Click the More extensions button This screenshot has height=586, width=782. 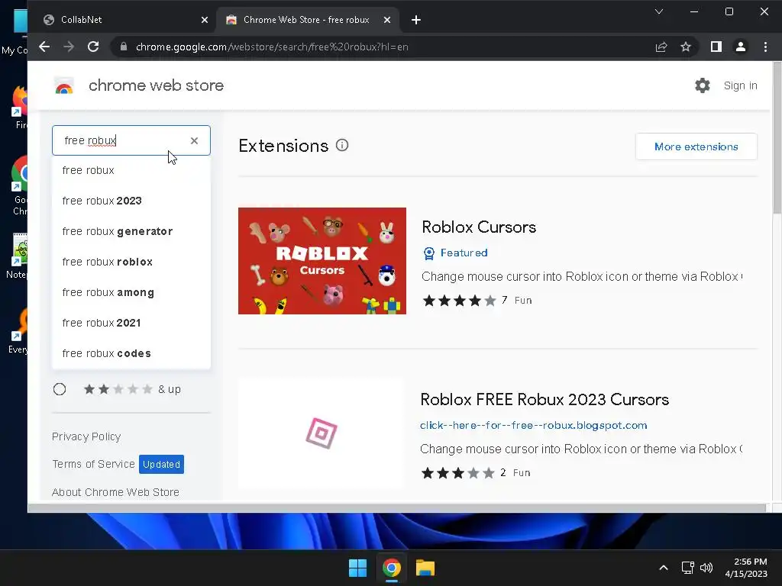(x=696, y=146)
